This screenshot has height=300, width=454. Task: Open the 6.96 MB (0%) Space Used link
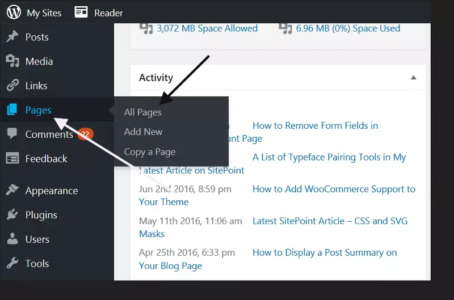348,28
